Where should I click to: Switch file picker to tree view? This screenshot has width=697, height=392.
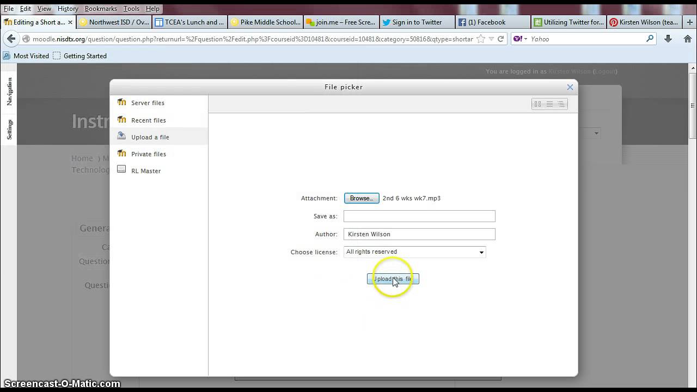pyautogui.click(x=561, y=104)
